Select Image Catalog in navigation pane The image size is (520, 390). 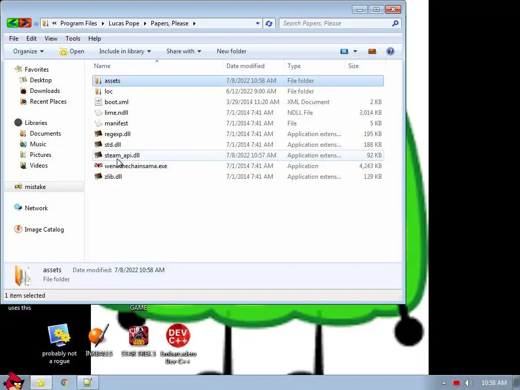44,230
